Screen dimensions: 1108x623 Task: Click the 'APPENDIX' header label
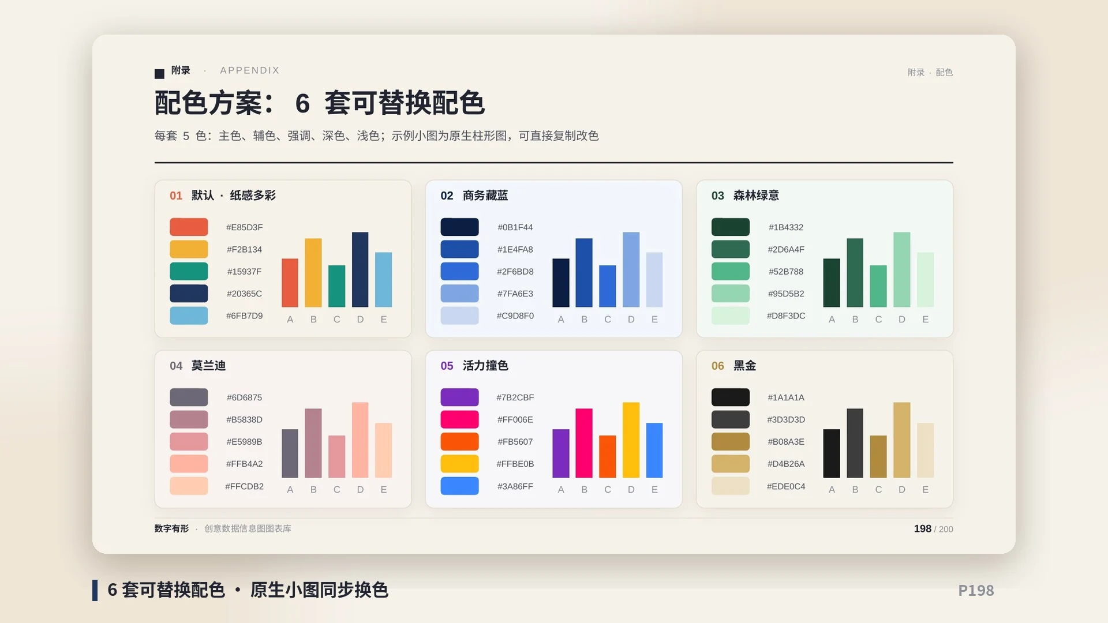pos(249,70)
